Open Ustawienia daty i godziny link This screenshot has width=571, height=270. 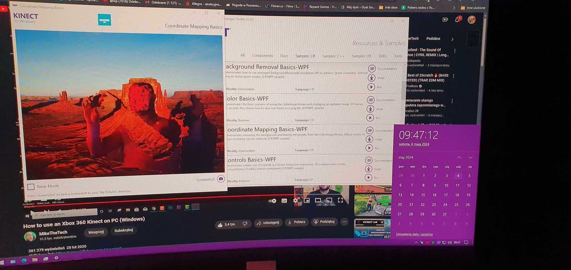414,234
